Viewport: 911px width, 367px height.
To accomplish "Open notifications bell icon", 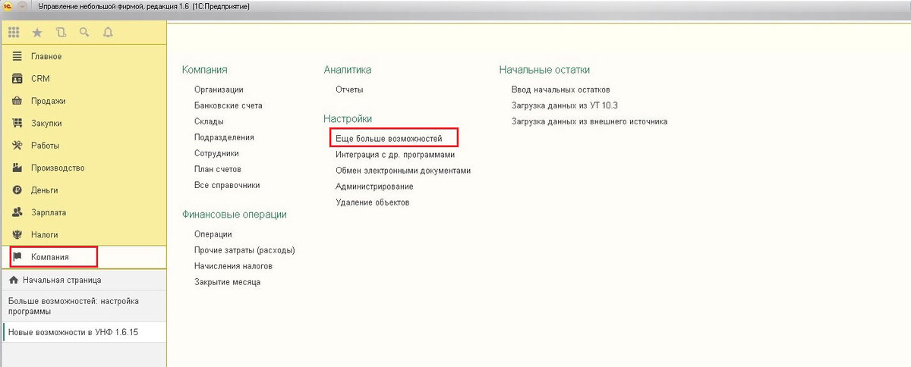I will coord(108,33).
